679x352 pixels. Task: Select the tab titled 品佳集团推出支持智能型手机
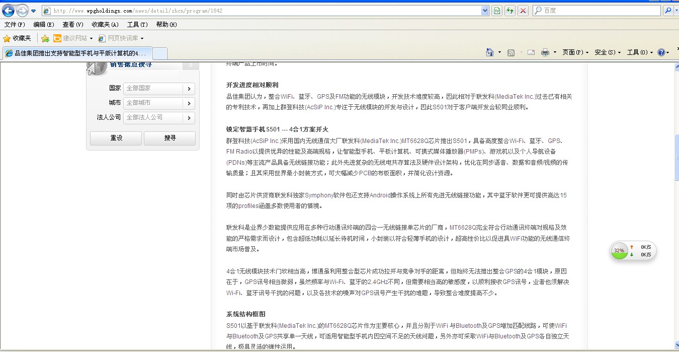pyautogui.click(x=77, y=53)
